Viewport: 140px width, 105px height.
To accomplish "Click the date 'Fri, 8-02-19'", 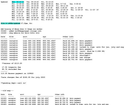I will click(61, 12).
